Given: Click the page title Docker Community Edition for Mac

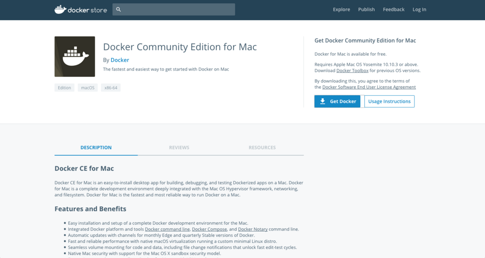Looking at the screenshot, I should pos(180,47).
